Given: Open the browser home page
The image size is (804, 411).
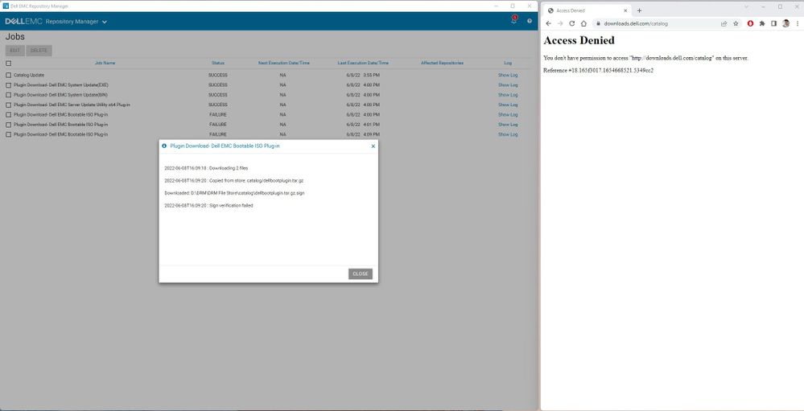Looking at the screenshot, I should (x=583, y=23).
